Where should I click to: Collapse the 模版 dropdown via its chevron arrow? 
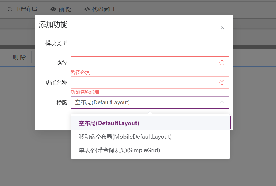coord(222,102)
